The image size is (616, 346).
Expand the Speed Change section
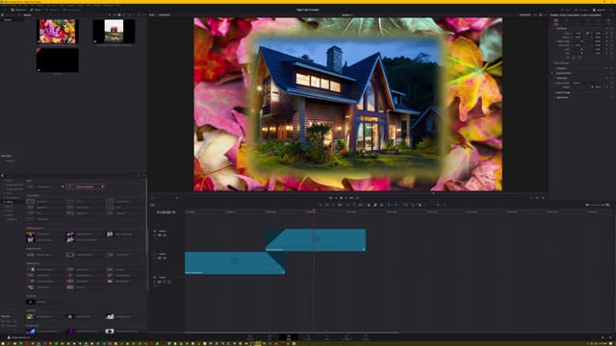[x=562, y=92]
